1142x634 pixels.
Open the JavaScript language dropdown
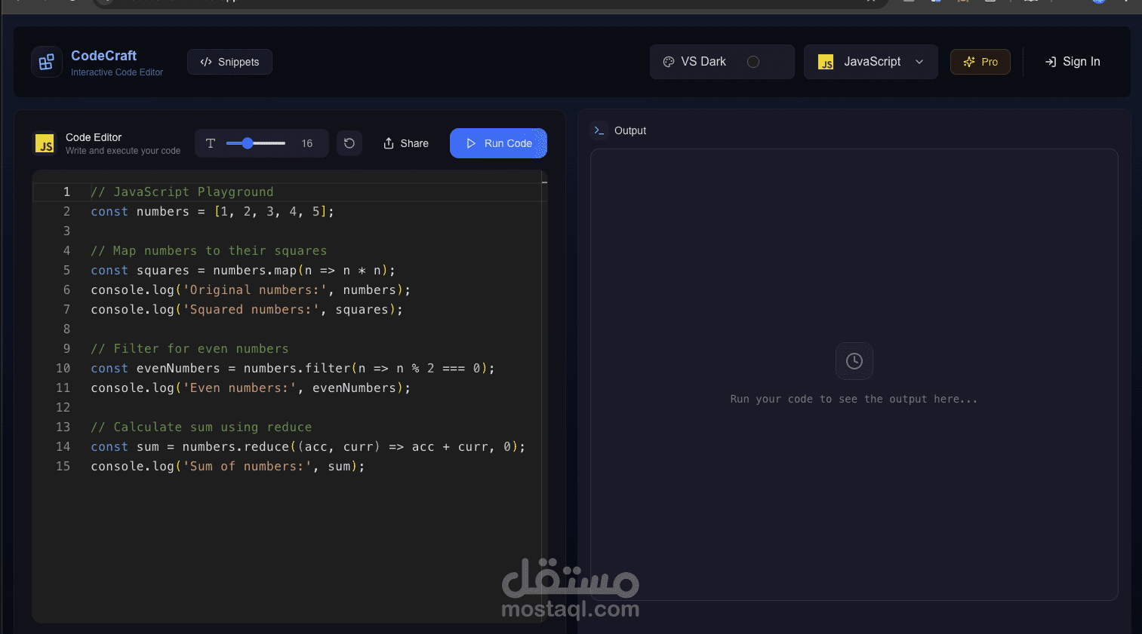(x=870, y=62)
